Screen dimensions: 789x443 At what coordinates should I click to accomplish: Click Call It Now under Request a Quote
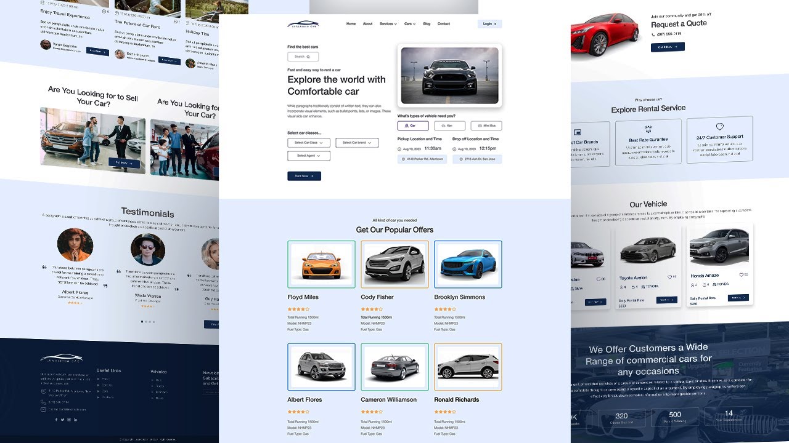point(668,47)
